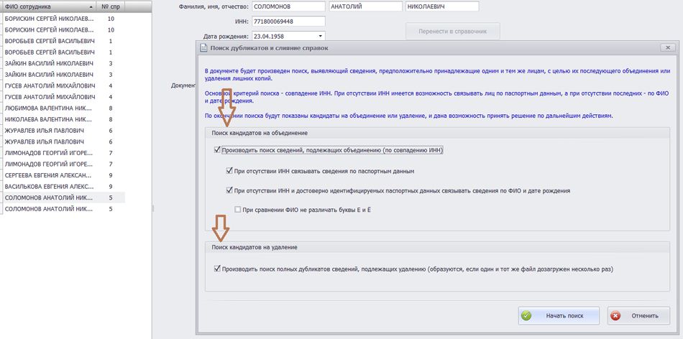The image size is (683, 339).
Task: Select second ЛИМОНАДОВ ГЕОРГИЙ row
Action: click(63, 164)
